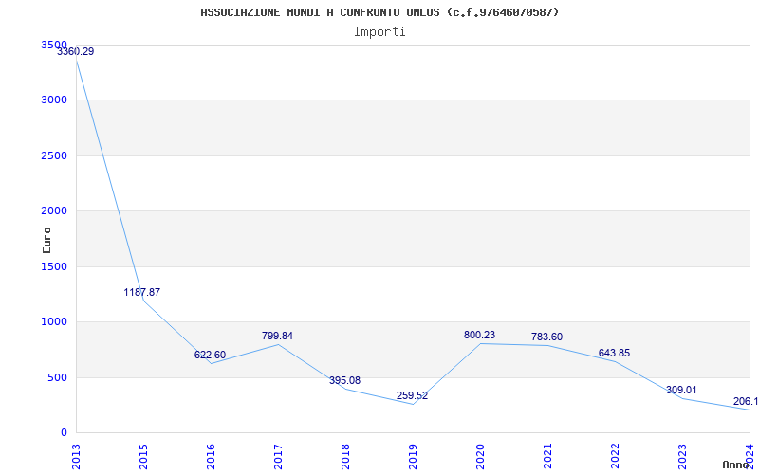The width and height of the screenshot is (759, 474).
Task: Select the 800.23 data label
Action: tap(480, 335)
